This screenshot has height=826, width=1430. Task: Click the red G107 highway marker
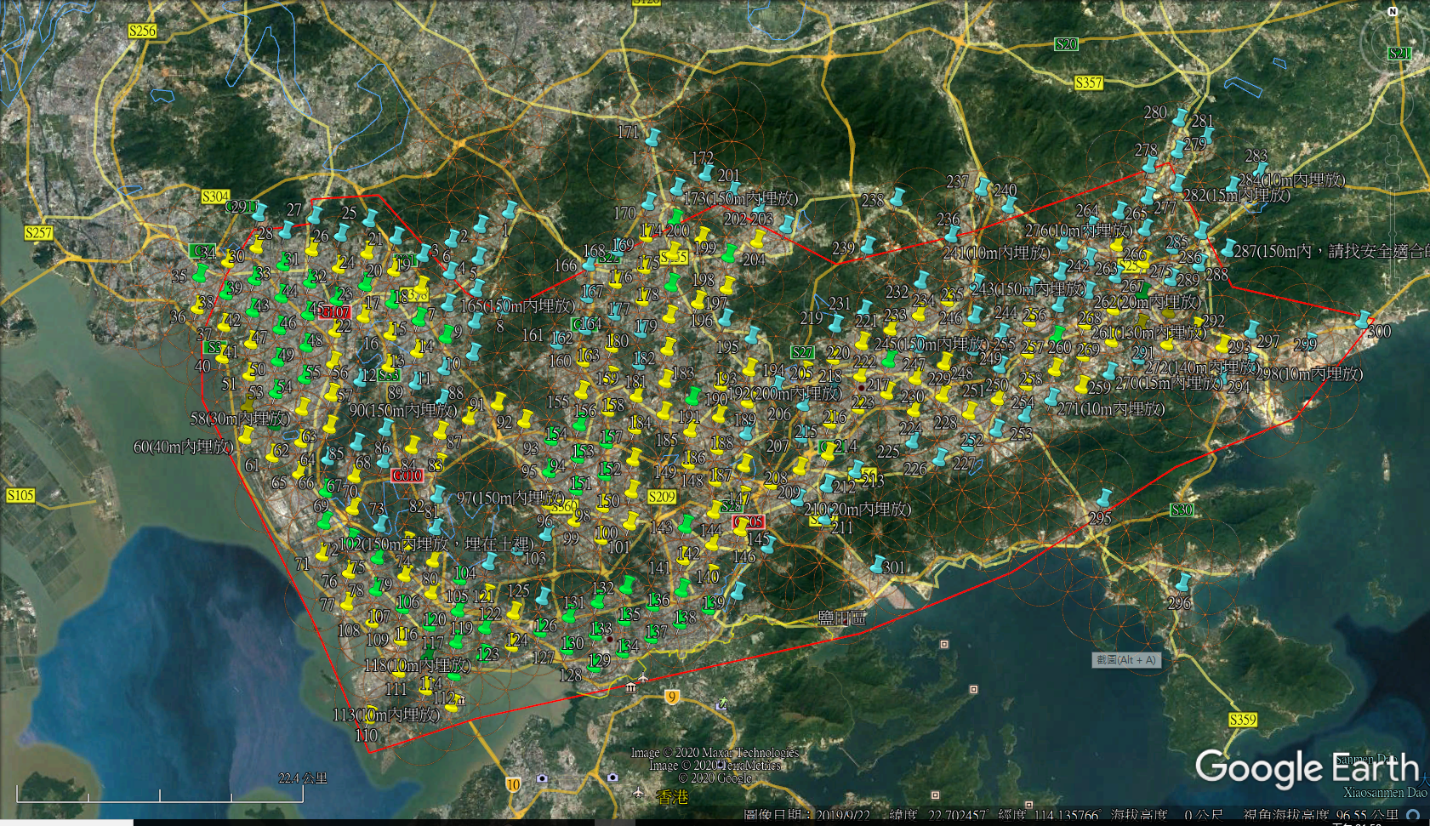(x=334, y=312)
